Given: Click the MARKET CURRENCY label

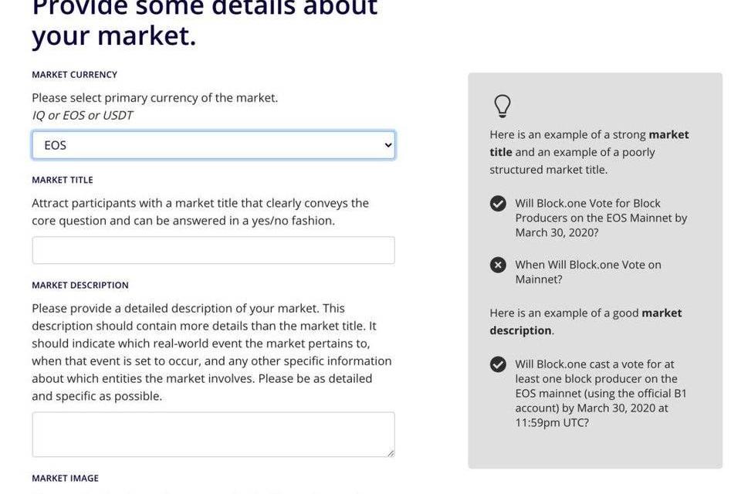Looking at the screenshot, I should [74, 75].
